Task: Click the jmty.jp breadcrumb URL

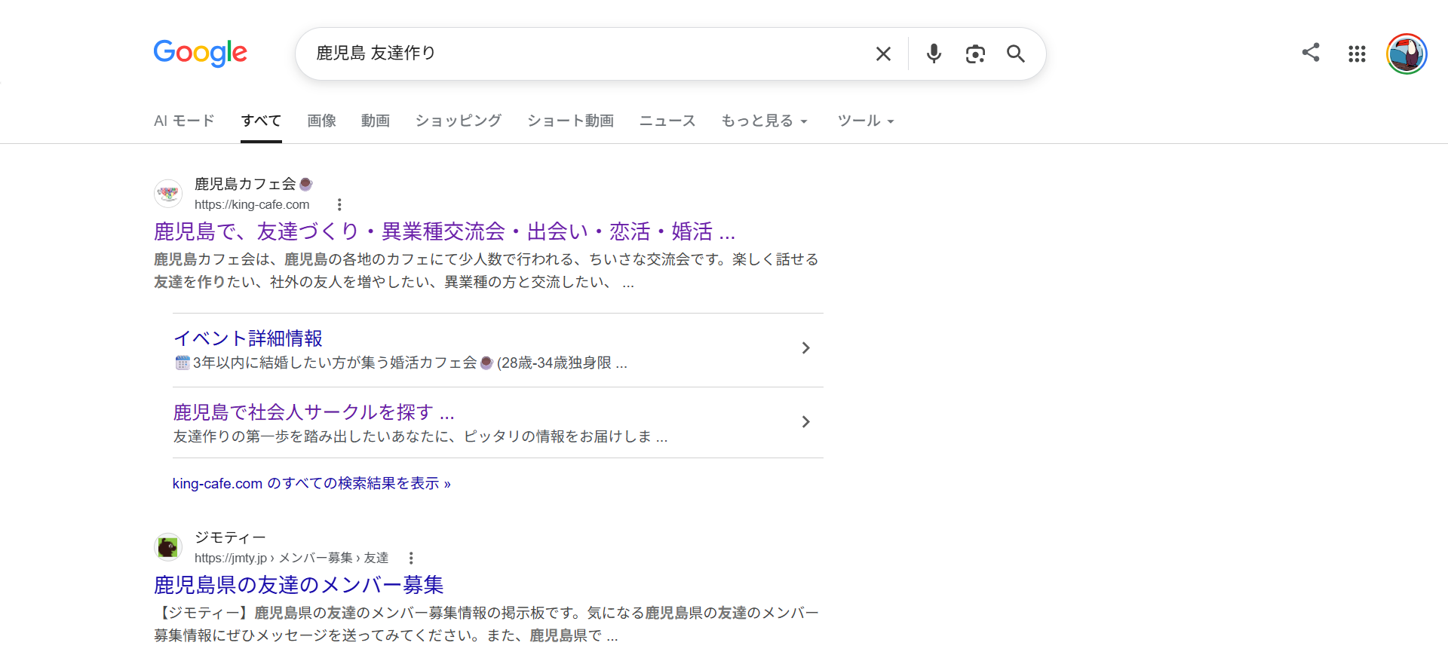Action: 291,558
